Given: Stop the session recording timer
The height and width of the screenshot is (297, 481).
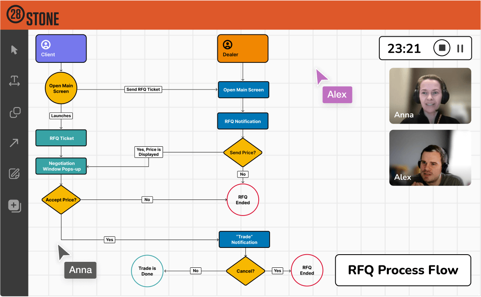Looking at the screenshot, I should tap(442, 48).
